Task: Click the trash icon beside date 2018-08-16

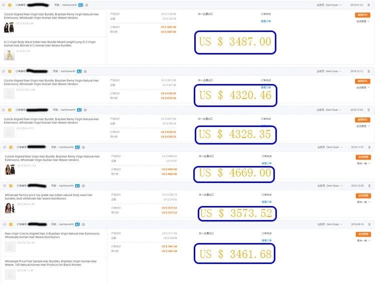Action: click(369, 224)
